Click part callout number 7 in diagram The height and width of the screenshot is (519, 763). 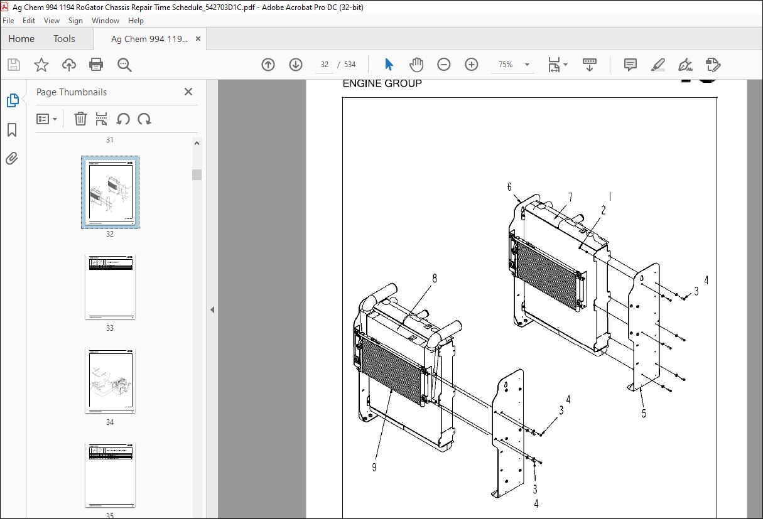570,197
